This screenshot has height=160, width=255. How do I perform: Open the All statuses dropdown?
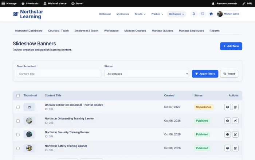[146, 74]
